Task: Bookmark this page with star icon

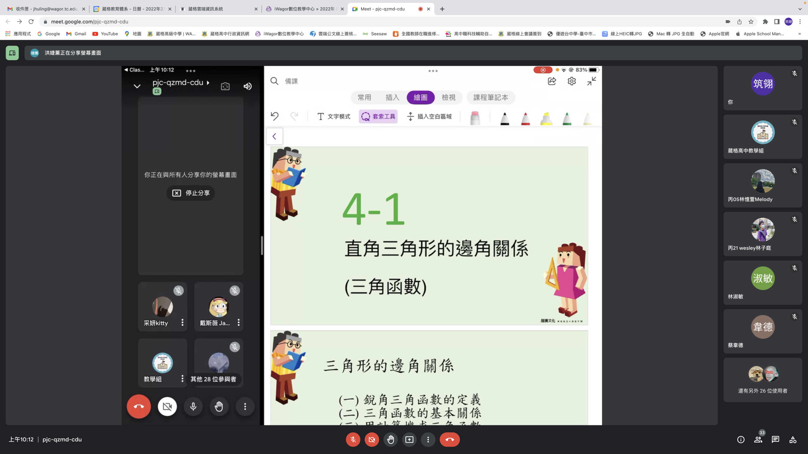Action: pyautogui.click(x=751, y=22)
